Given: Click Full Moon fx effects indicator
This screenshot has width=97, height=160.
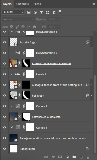Looking at the screenshot, I should point(87,95).
